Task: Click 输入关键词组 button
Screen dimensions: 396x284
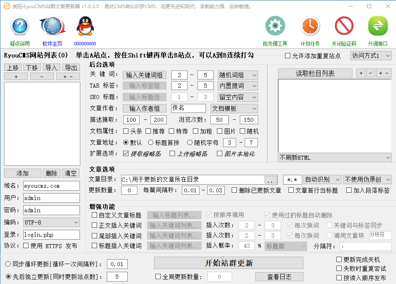Action: 144,75
